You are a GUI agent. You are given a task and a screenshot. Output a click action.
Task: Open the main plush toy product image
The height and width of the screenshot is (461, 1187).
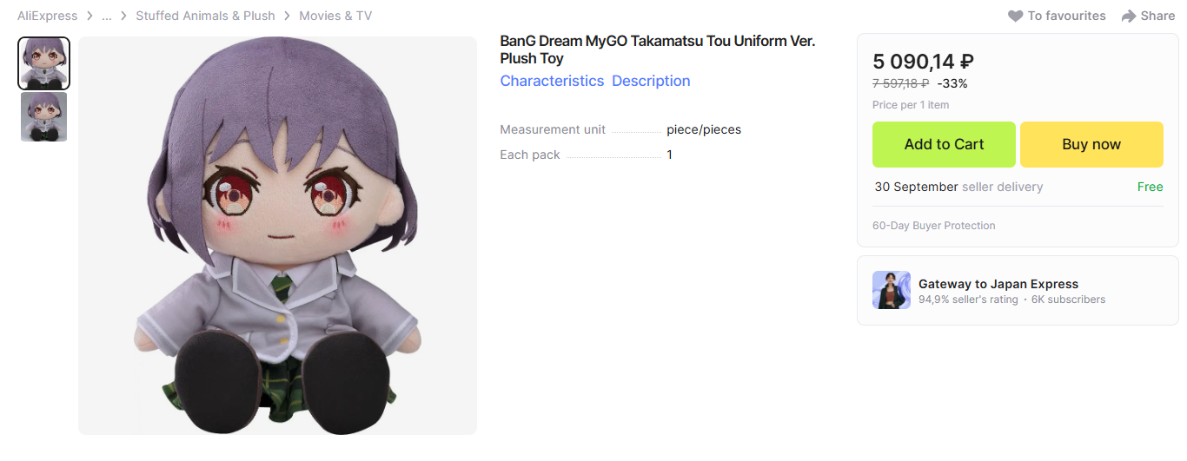(x=277, y=235)
